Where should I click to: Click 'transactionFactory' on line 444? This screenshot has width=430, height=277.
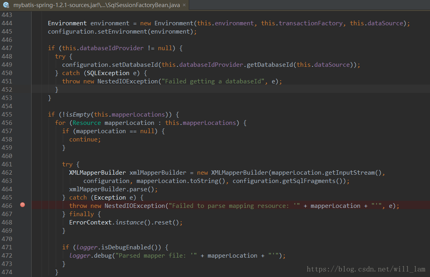[311, 23]
